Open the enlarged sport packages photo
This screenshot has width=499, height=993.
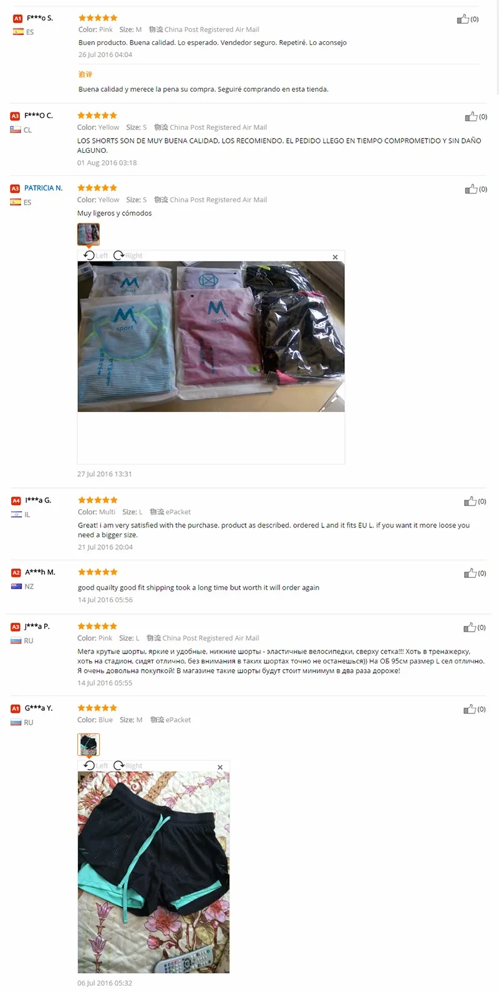tap(211, 336)
